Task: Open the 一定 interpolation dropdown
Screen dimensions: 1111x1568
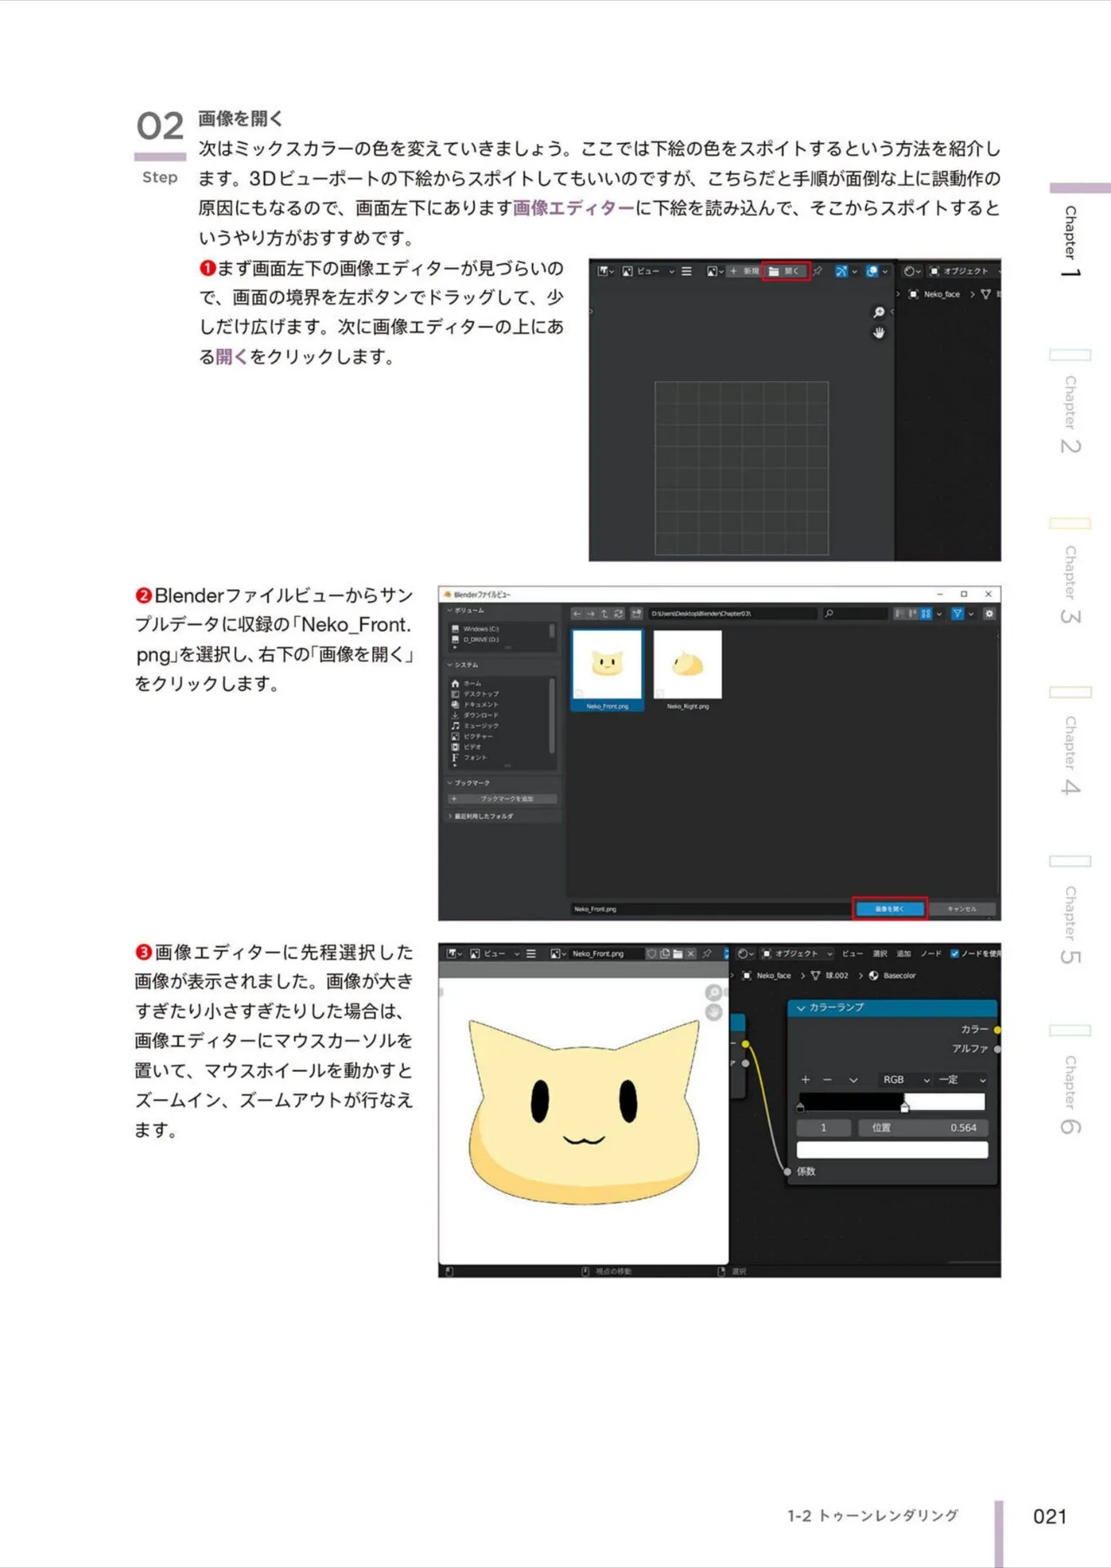Action: coord(962,1079)
